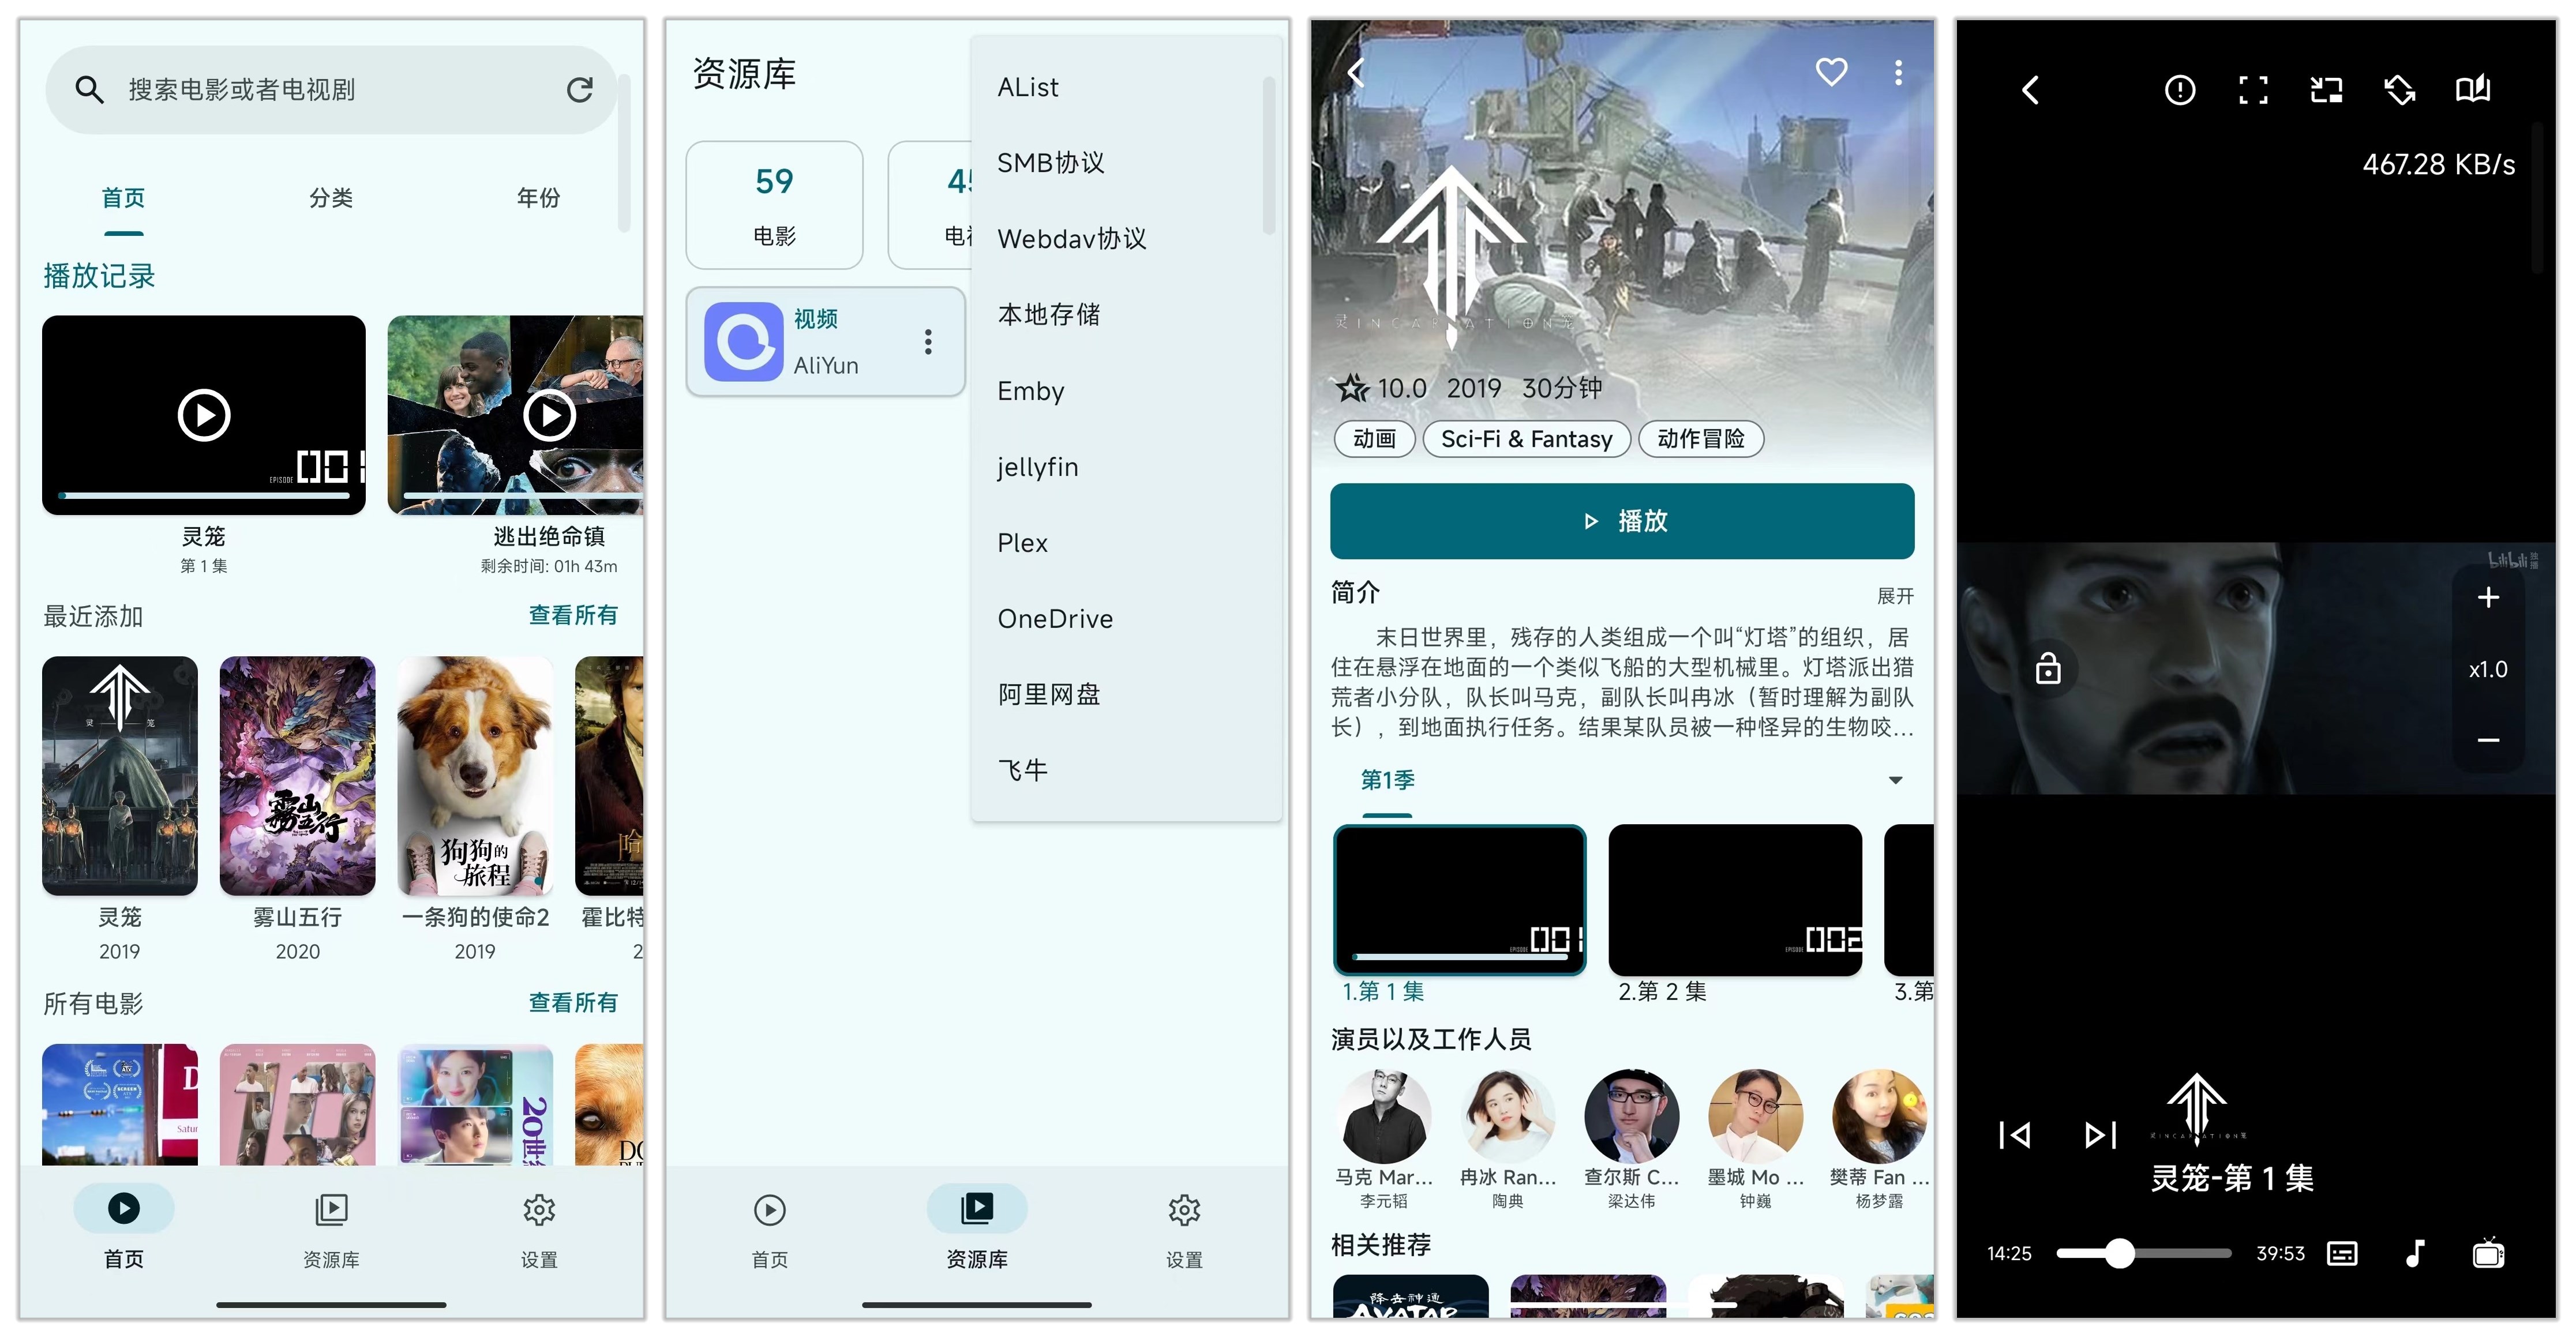Image resolution: width=2576 pixels, height=1338 pixels.
Task: Increase playback speed with plus
Action: point(2488,597)
